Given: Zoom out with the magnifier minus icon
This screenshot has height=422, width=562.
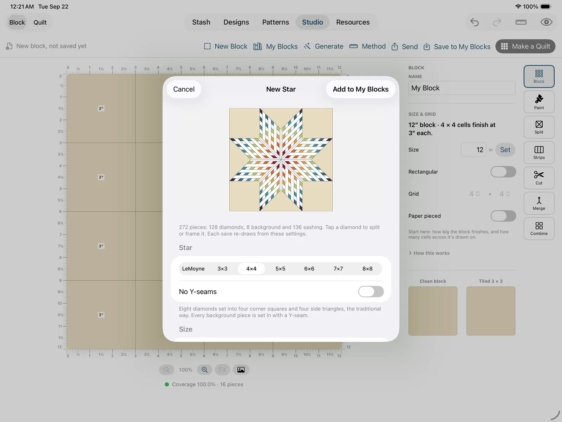Looking at the screenshot, I should (x=166, y=370).
